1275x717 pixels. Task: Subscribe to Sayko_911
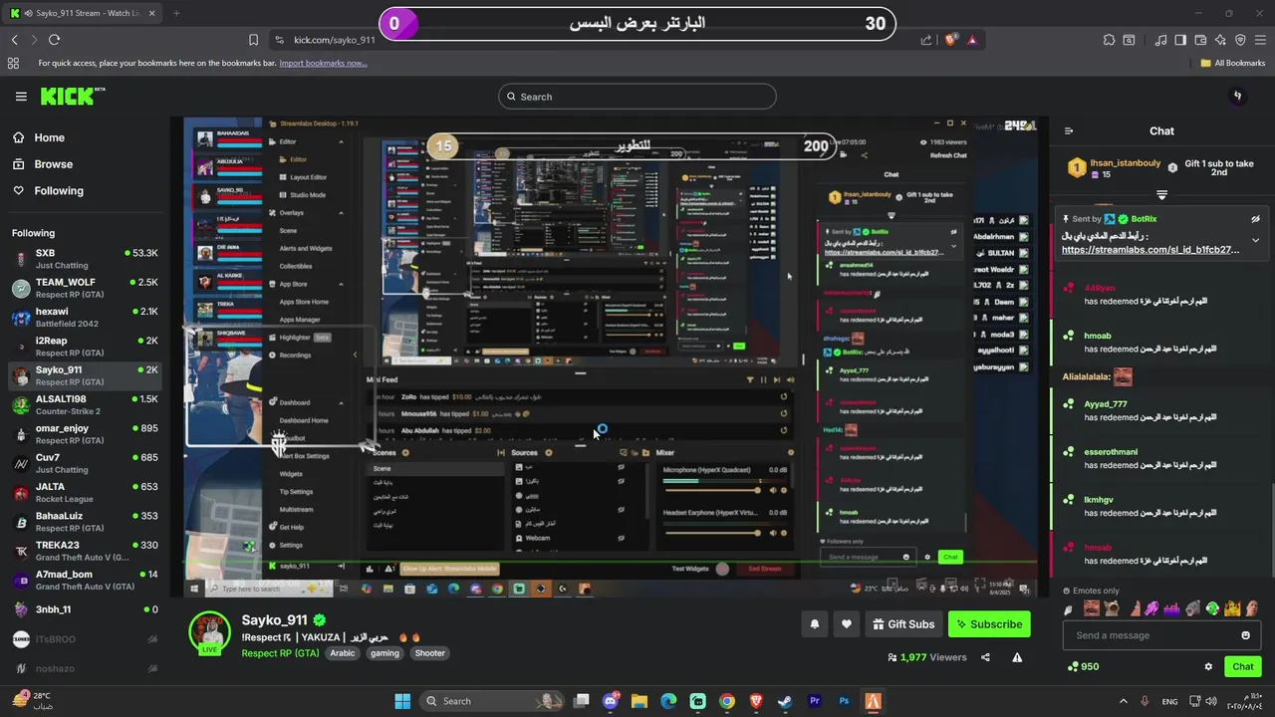[x=989, y=624]
